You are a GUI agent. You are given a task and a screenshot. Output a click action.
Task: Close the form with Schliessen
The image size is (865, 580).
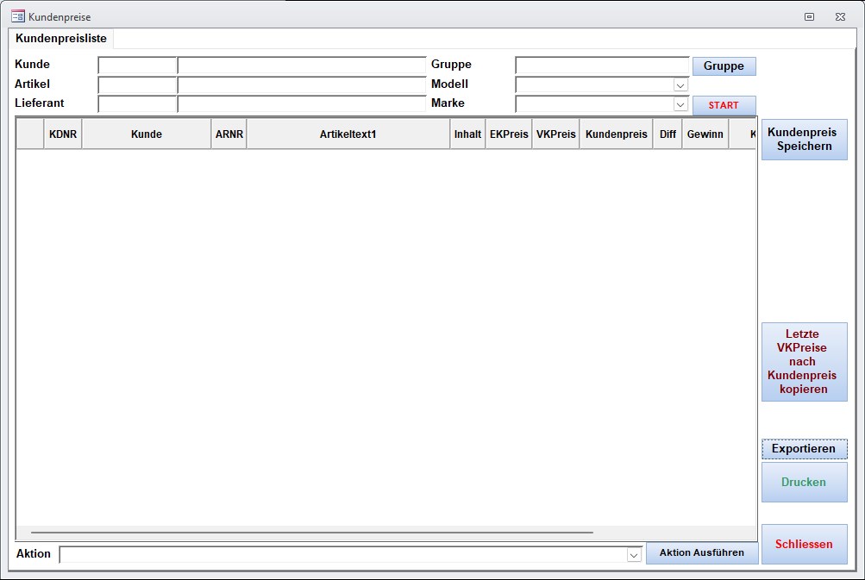point(804,545)
